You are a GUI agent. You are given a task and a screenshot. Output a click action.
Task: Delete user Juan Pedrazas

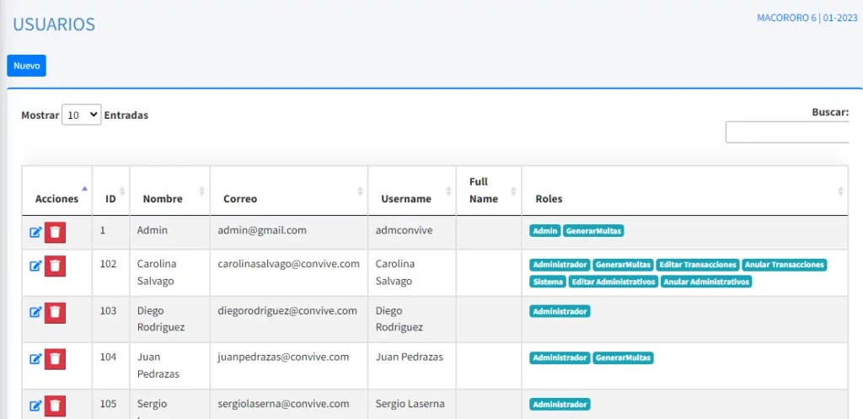55,359
